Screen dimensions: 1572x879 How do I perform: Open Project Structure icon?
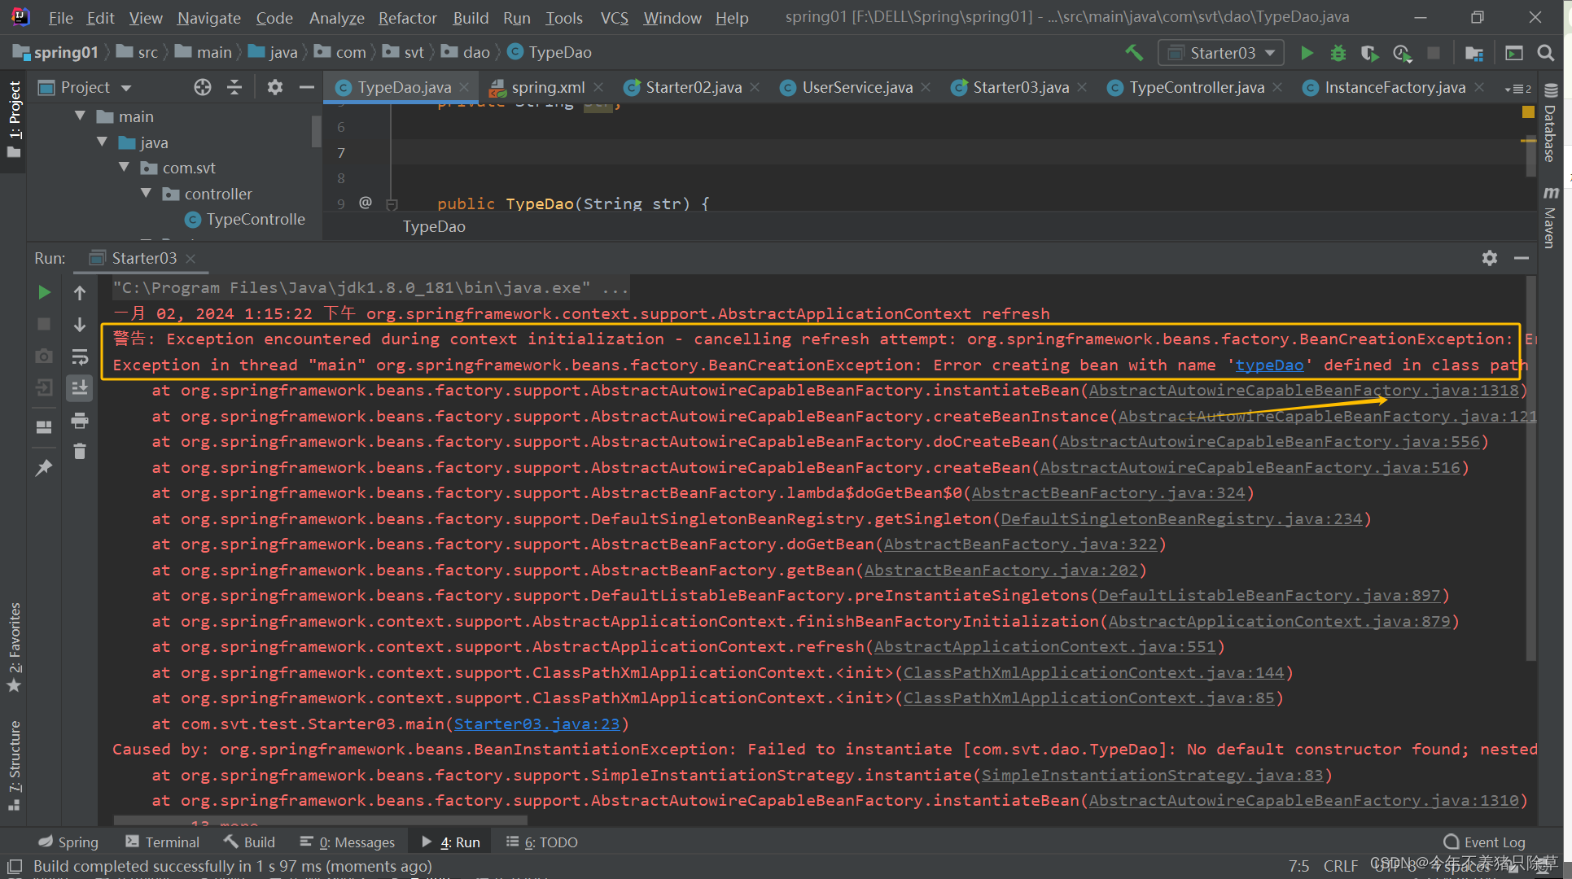tap(1473, 53)
